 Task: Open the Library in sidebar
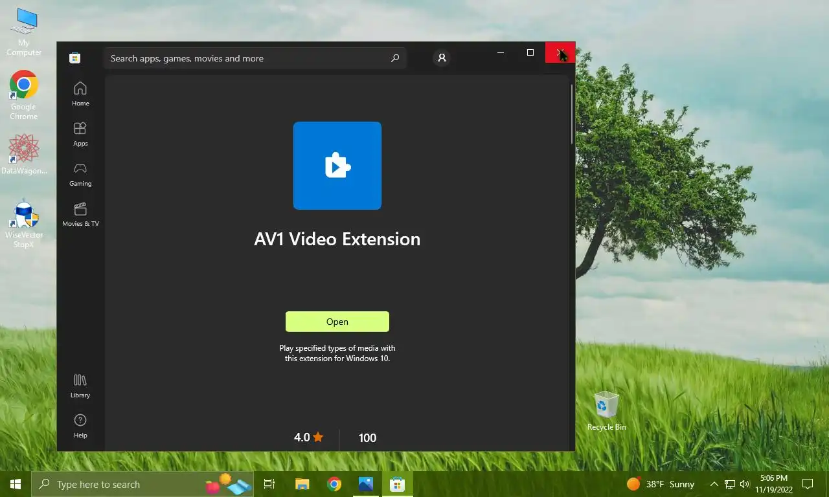(80, 386)
